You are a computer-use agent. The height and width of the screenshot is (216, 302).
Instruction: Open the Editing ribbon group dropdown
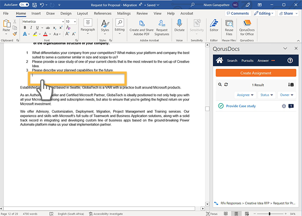point(120,34)
